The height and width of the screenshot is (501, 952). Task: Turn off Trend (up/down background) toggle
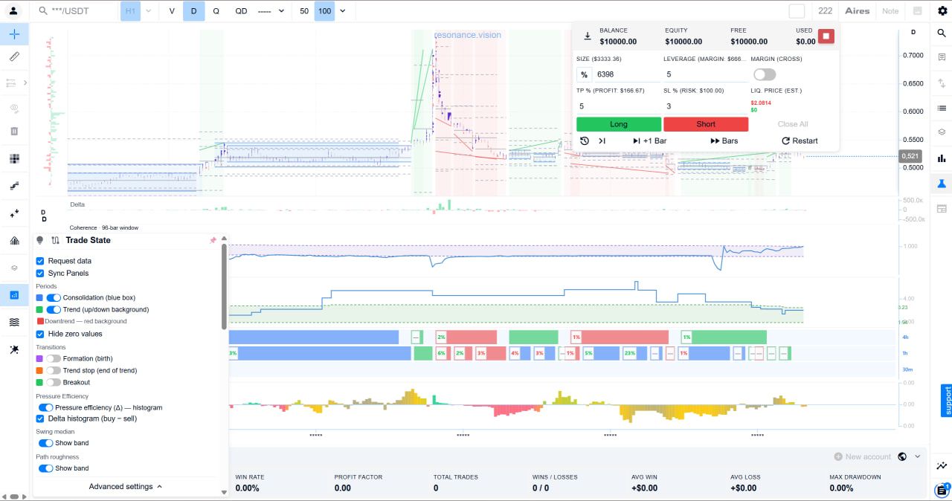(x=54, y=309)
